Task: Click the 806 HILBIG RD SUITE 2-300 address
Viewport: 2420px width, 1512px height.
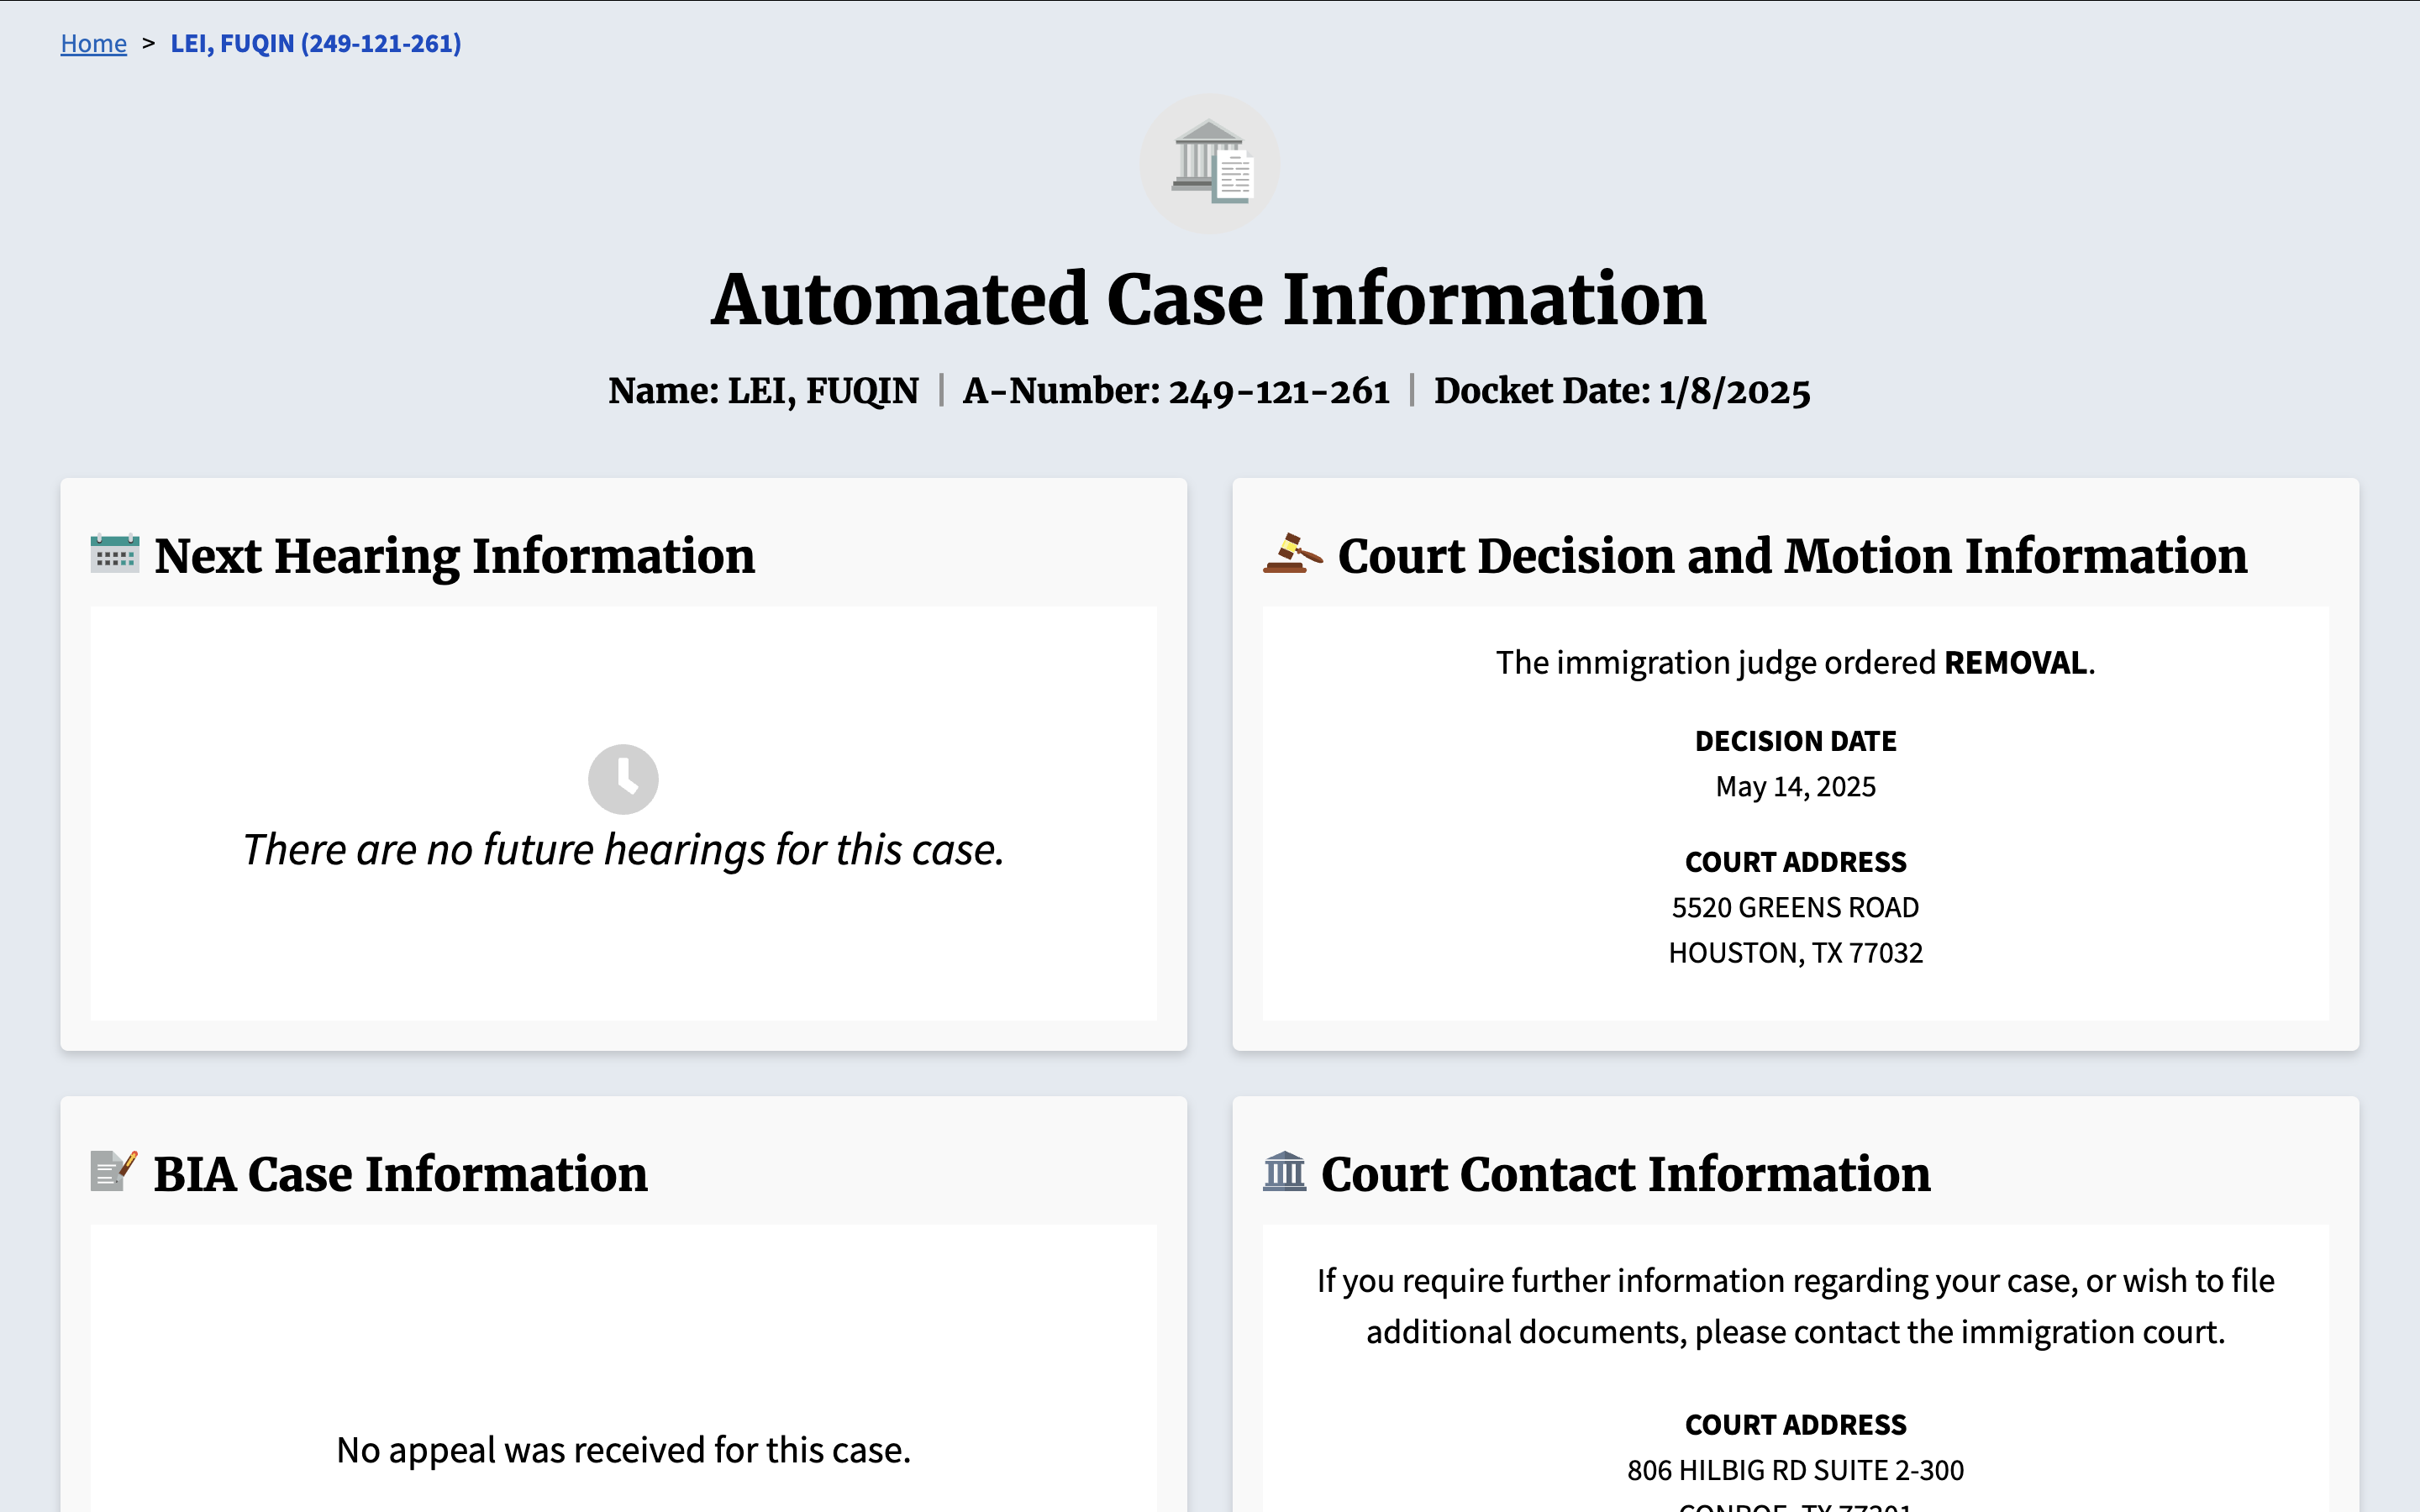Action: pos(1795,1470)
